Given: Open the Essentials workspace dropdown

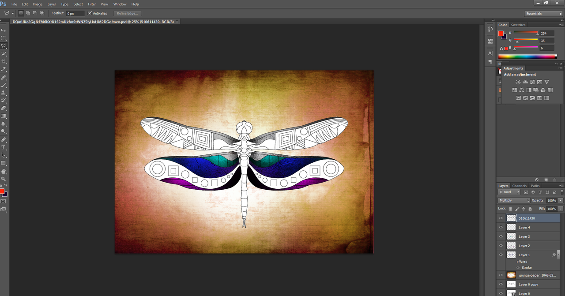Looking at the screenshot, I should pyautogui.click(x=544, y=14).
